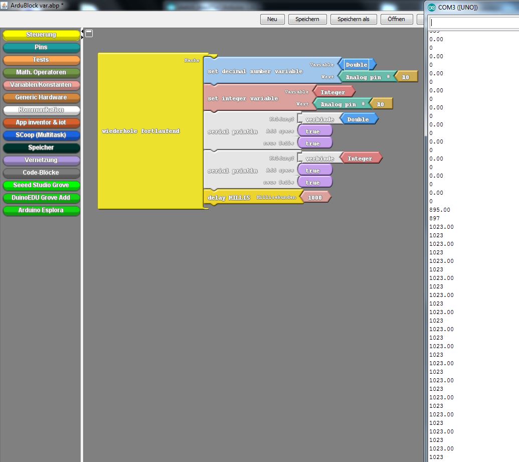Toggle 'Add space' true in first serial println
Screen dimensions: 519x462
point(313,131)
